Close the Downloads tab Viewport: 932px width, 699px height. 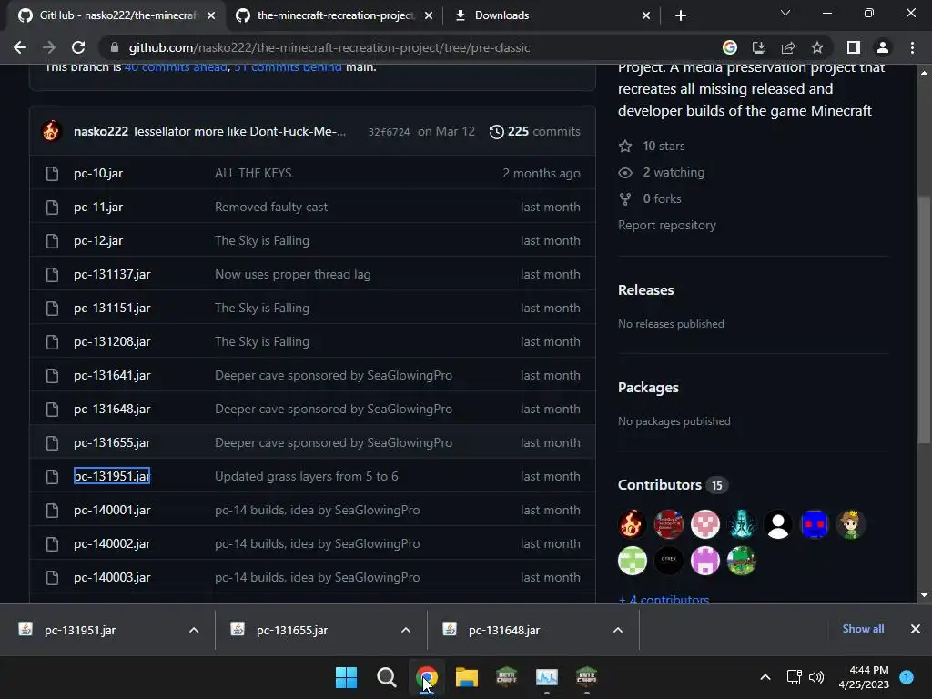pyautogui.click(x=646, y=15)
